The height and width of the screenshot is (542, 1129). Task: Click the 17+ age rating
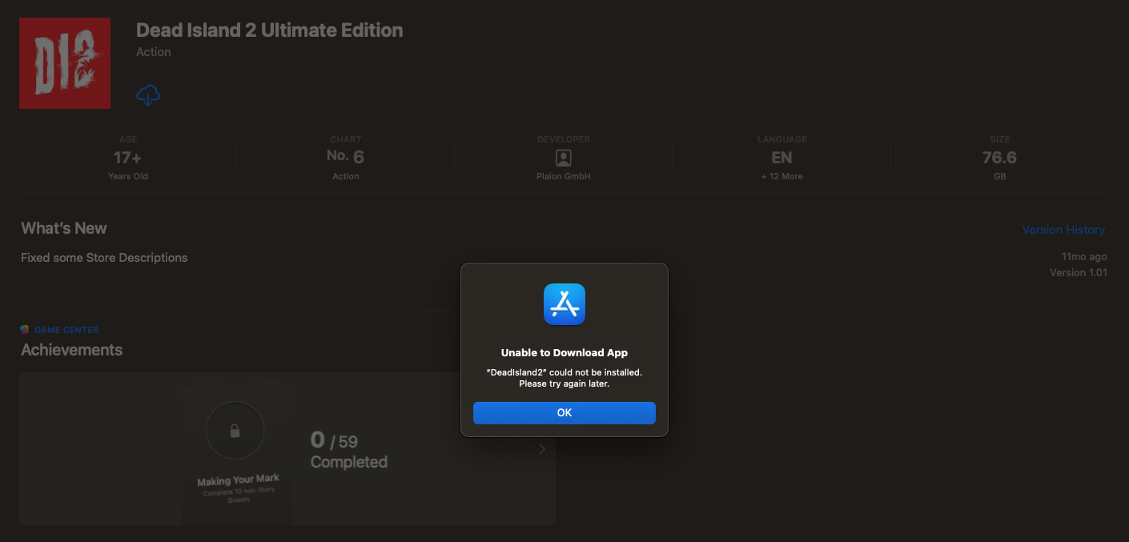click(127, 158)
